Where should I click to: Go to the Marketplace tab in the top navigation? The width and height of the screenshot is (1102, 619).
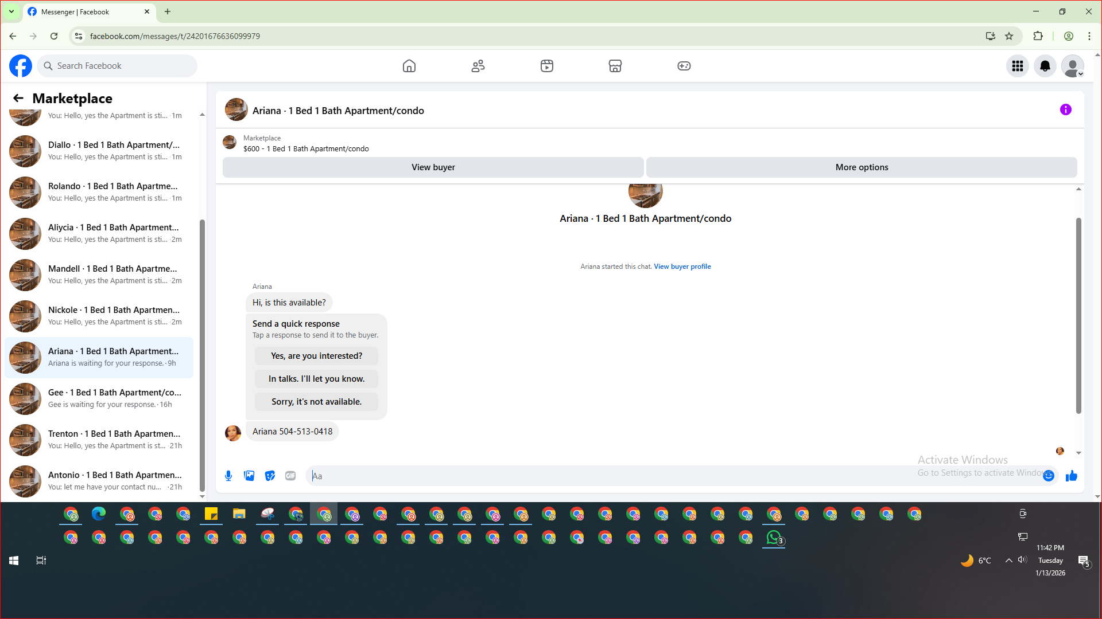pyautogui.click(x=615, y=66)
